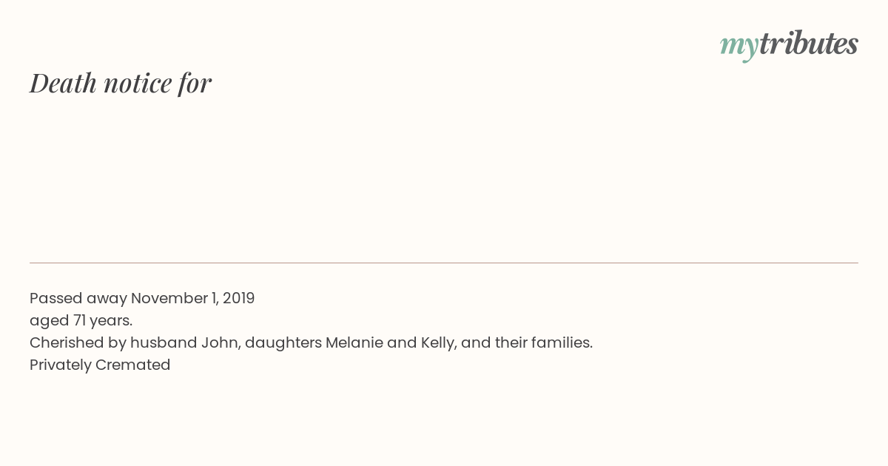888x466 pixels.
Task: Click the name "Kelly" in the notice
Action: 438,342
